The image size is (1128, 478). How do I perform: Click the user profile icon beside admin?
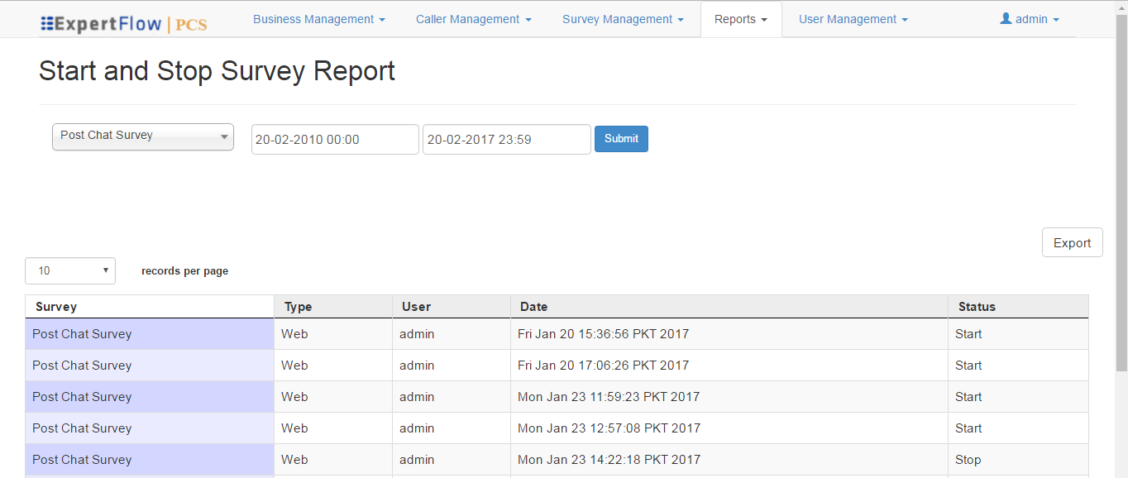pos(1006,18)
